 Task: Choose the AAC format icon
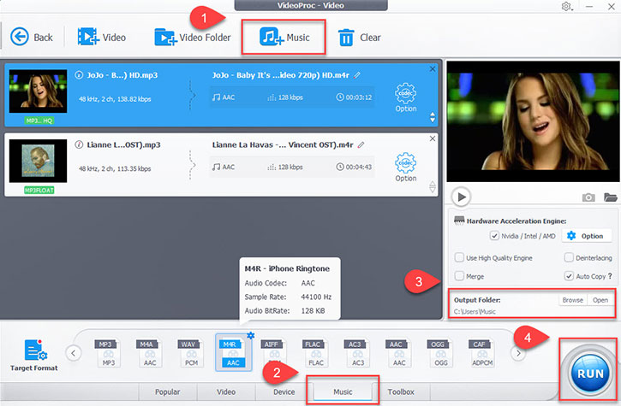coord(399,353)
